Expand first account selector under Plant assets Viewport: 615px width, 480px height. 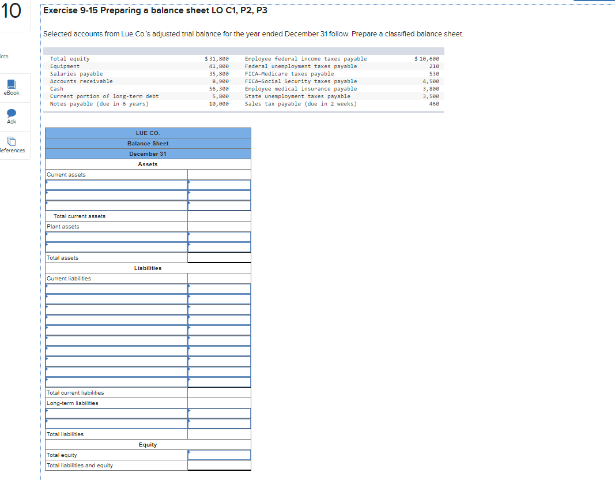coord(115,237)
